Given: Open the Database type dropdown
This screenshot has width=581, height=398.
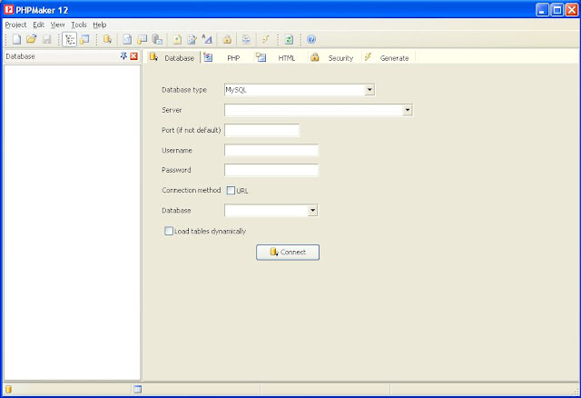Looking at the screenshot, I should [x=369, y=90].
